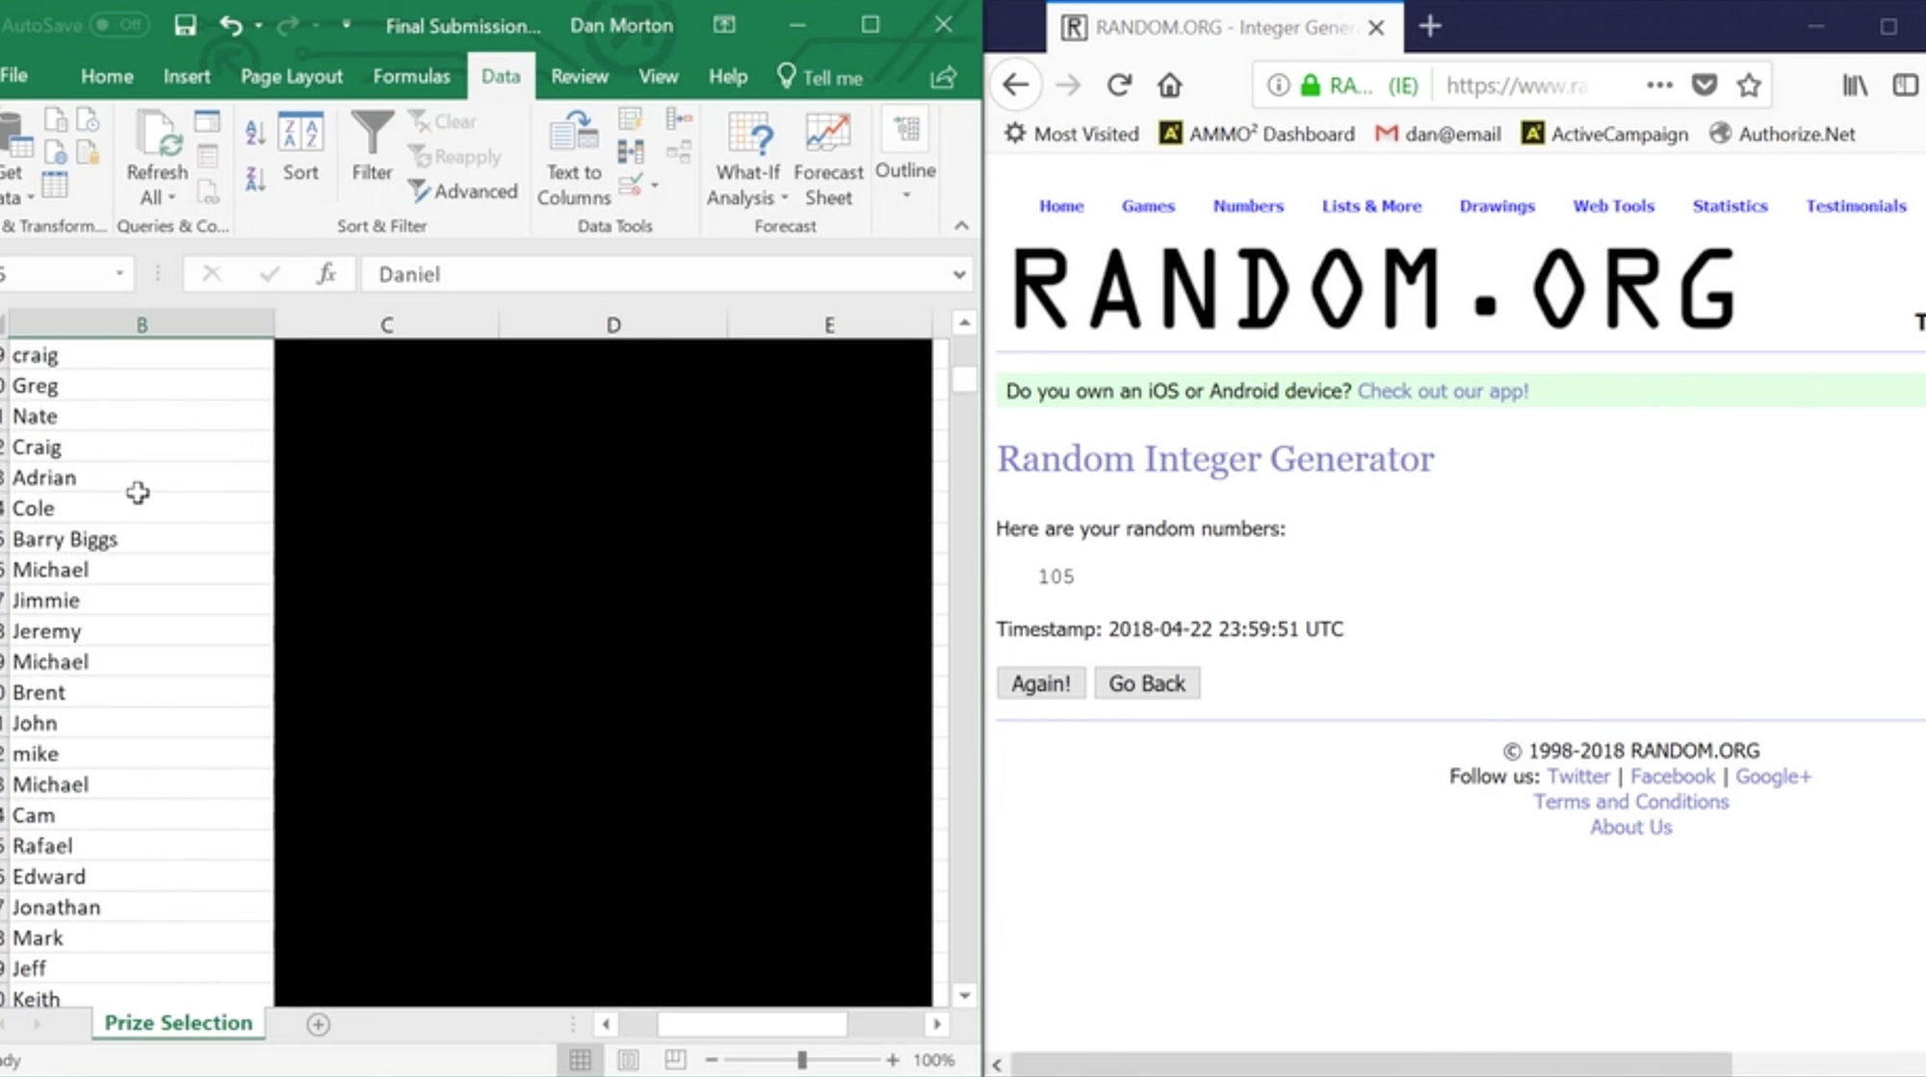
Task: Open the Twitter follow link
Action: (x=1578, y=777)
